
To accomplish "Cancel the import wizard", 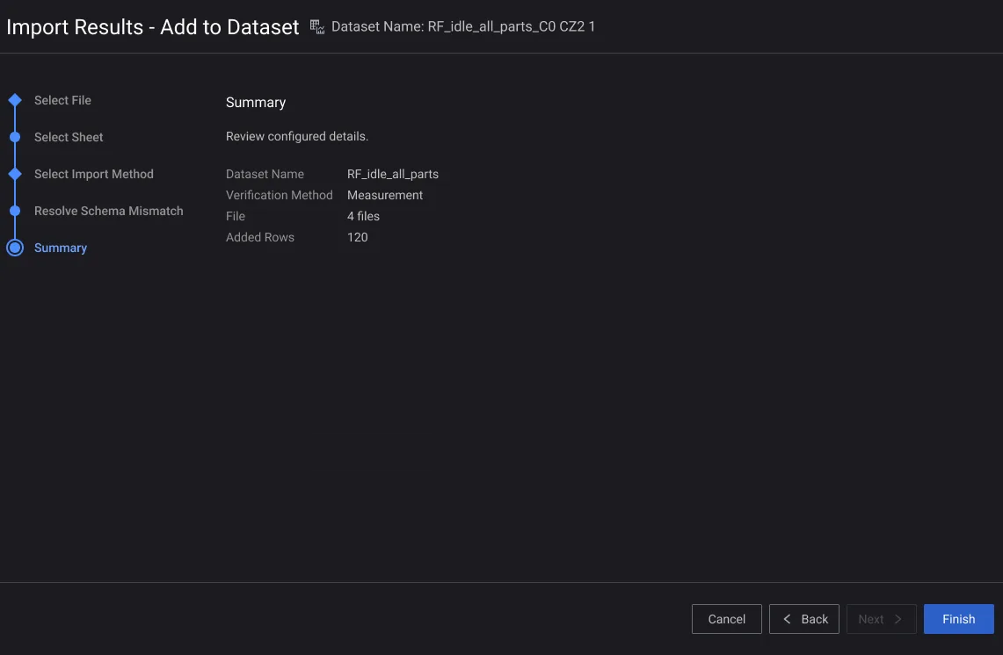I will (x=727, y=619).
